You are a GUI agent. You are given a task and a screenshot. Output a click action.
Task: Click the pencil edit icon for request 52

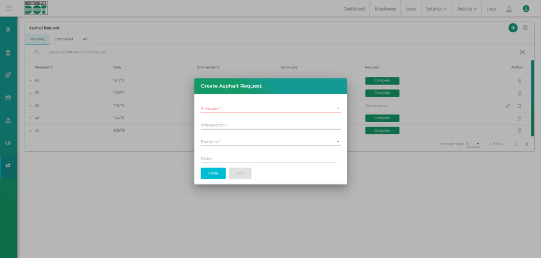point(508,106)
